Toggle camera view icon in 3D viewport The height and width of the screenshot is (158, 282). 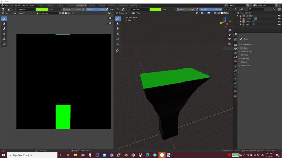pos(229,39)
